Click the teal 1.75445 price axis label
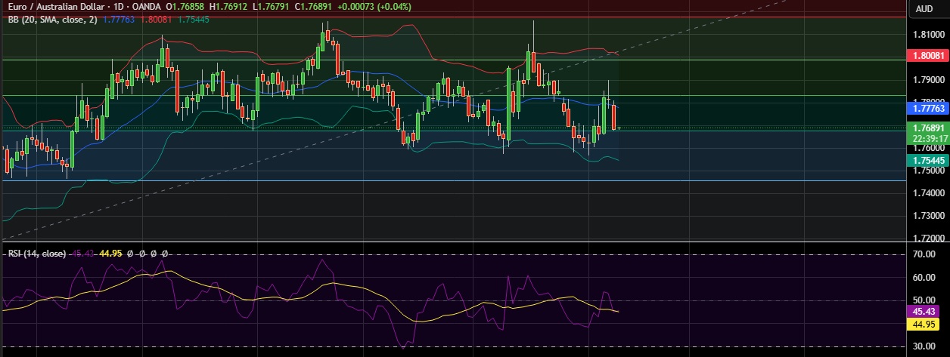The height and width of the screenshot is (357, 950). (927, 161)
